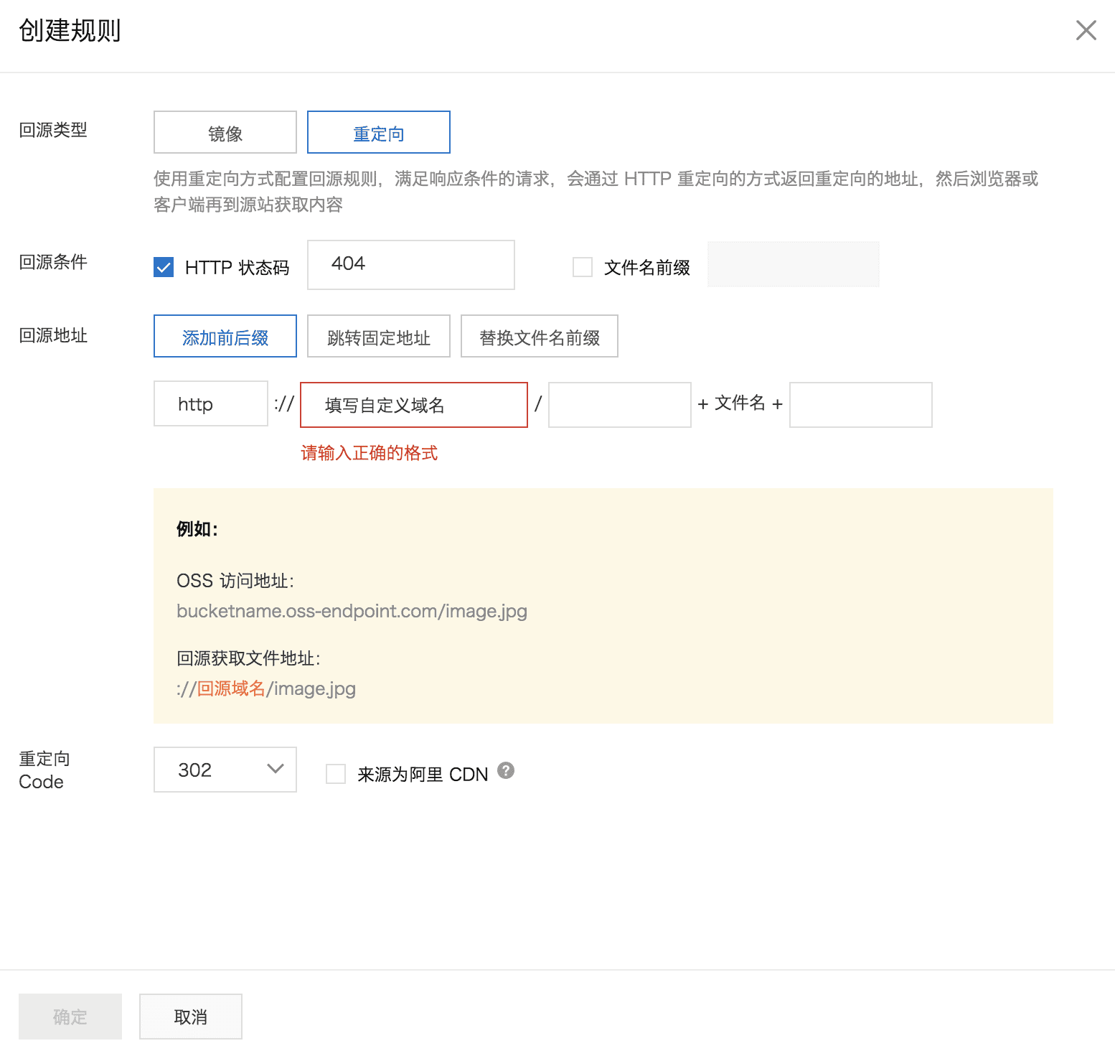This screenshot has width=1115, height=1051.
Task: Enable the 文件名前缀 checkbox
Action: [583, 268]
